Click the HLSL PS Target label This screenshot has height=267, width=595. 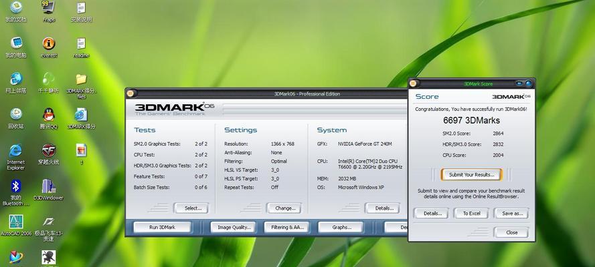241,178
